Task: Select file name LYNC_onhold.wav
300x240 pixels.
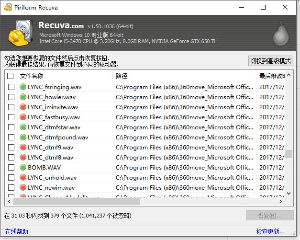Action: [52, 178]
